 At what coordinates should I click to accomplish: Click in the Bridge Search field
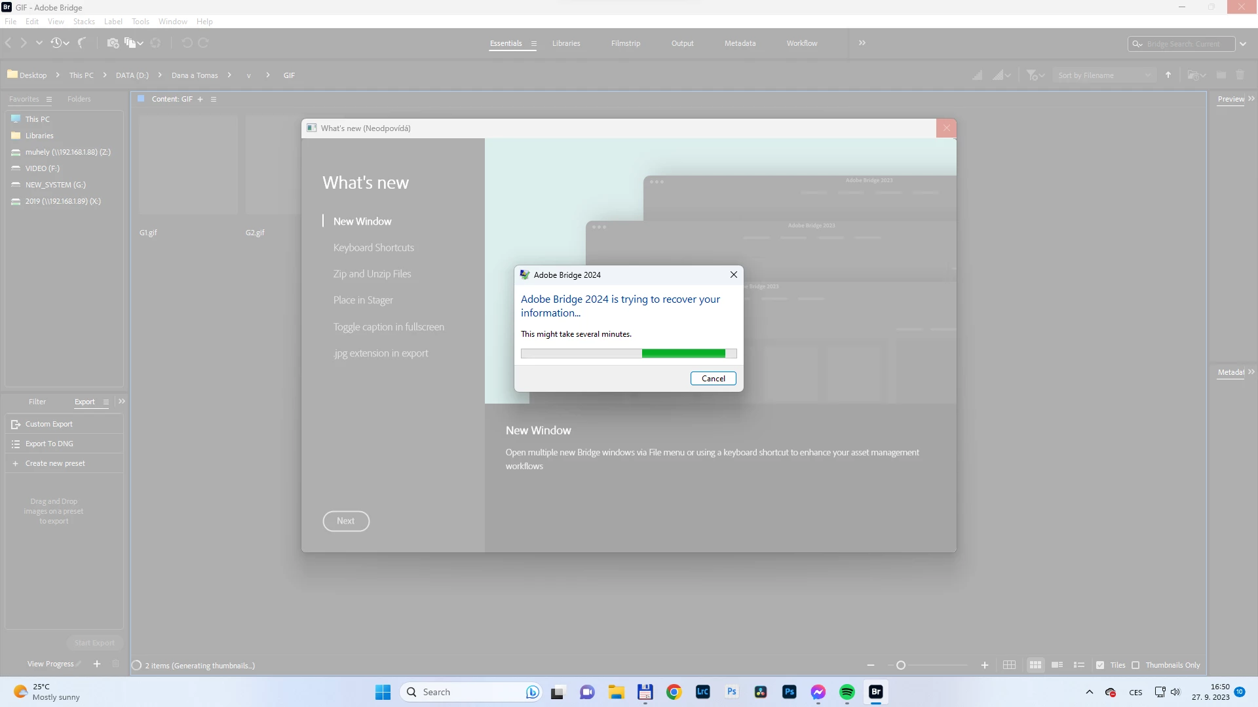click(x=1183, y=44)
